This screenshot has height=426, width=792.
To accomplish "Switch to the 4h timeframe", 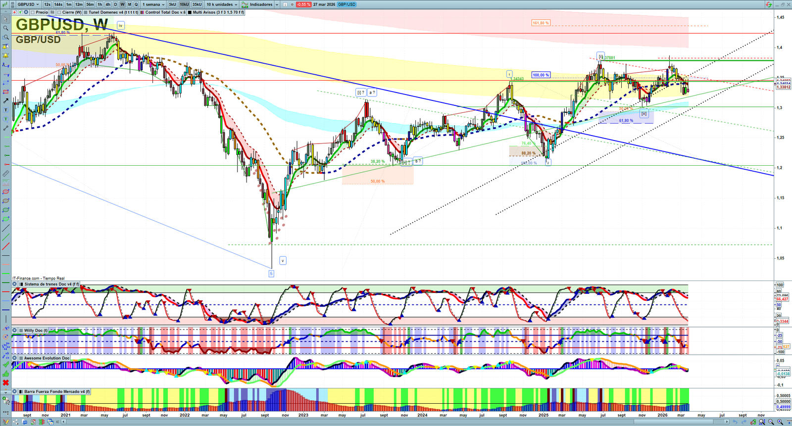I will point(108,4).
